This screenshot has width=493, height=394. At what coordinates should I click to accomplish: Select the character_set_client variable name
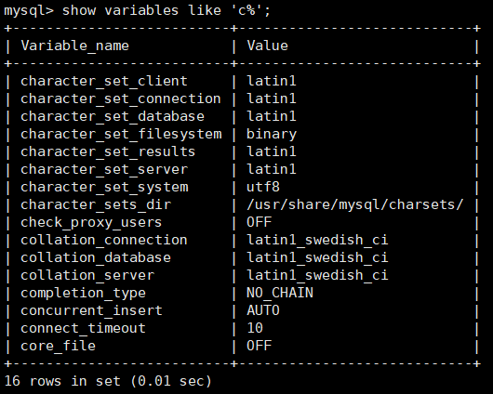(104, 81)
